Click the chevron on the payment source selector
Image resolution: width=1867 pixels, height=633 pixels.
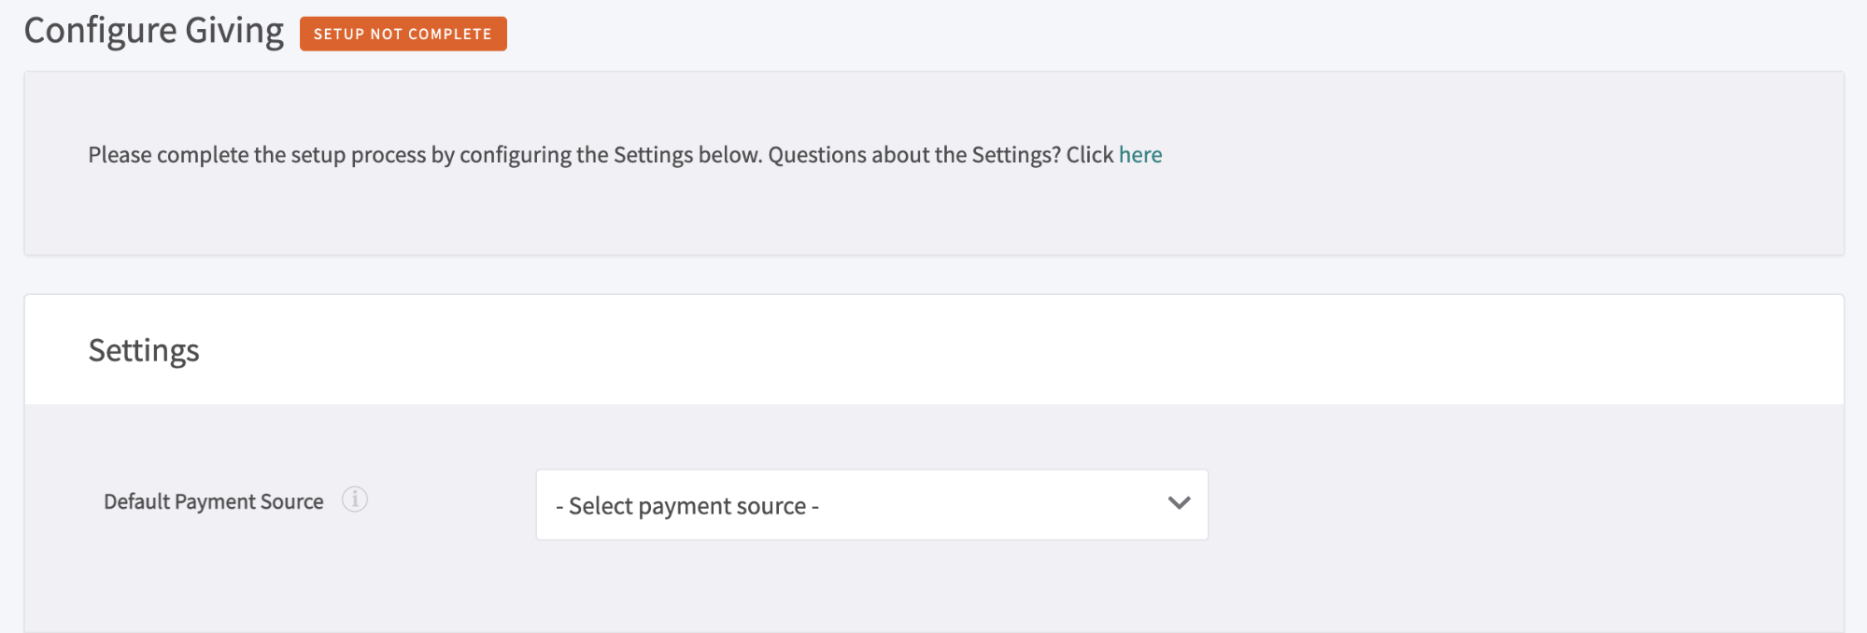(x=1179, y=504)
